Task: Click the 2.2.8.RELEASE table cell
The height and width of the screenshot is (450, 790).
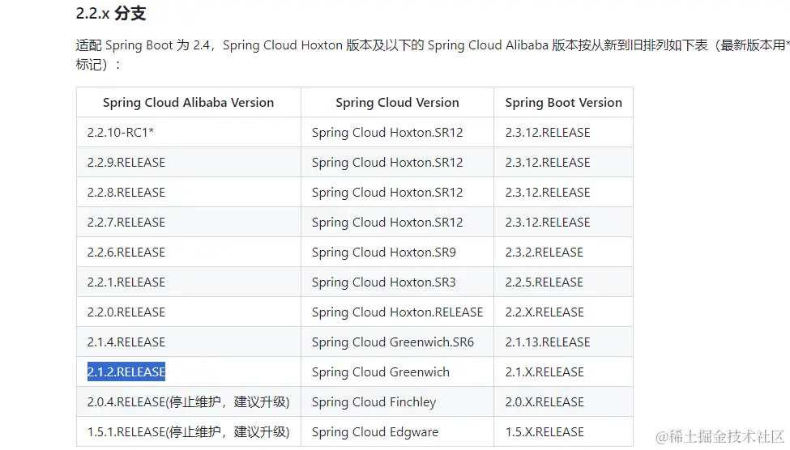Action: coord(126,193)
